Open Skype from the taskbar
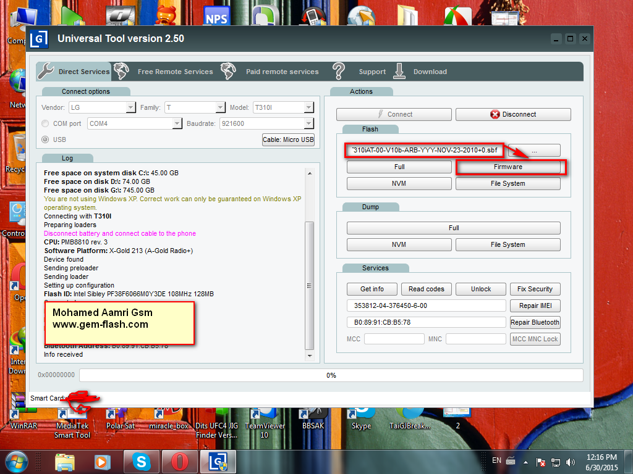This screenshot has height=474, width=633. [x=142, y=462]
